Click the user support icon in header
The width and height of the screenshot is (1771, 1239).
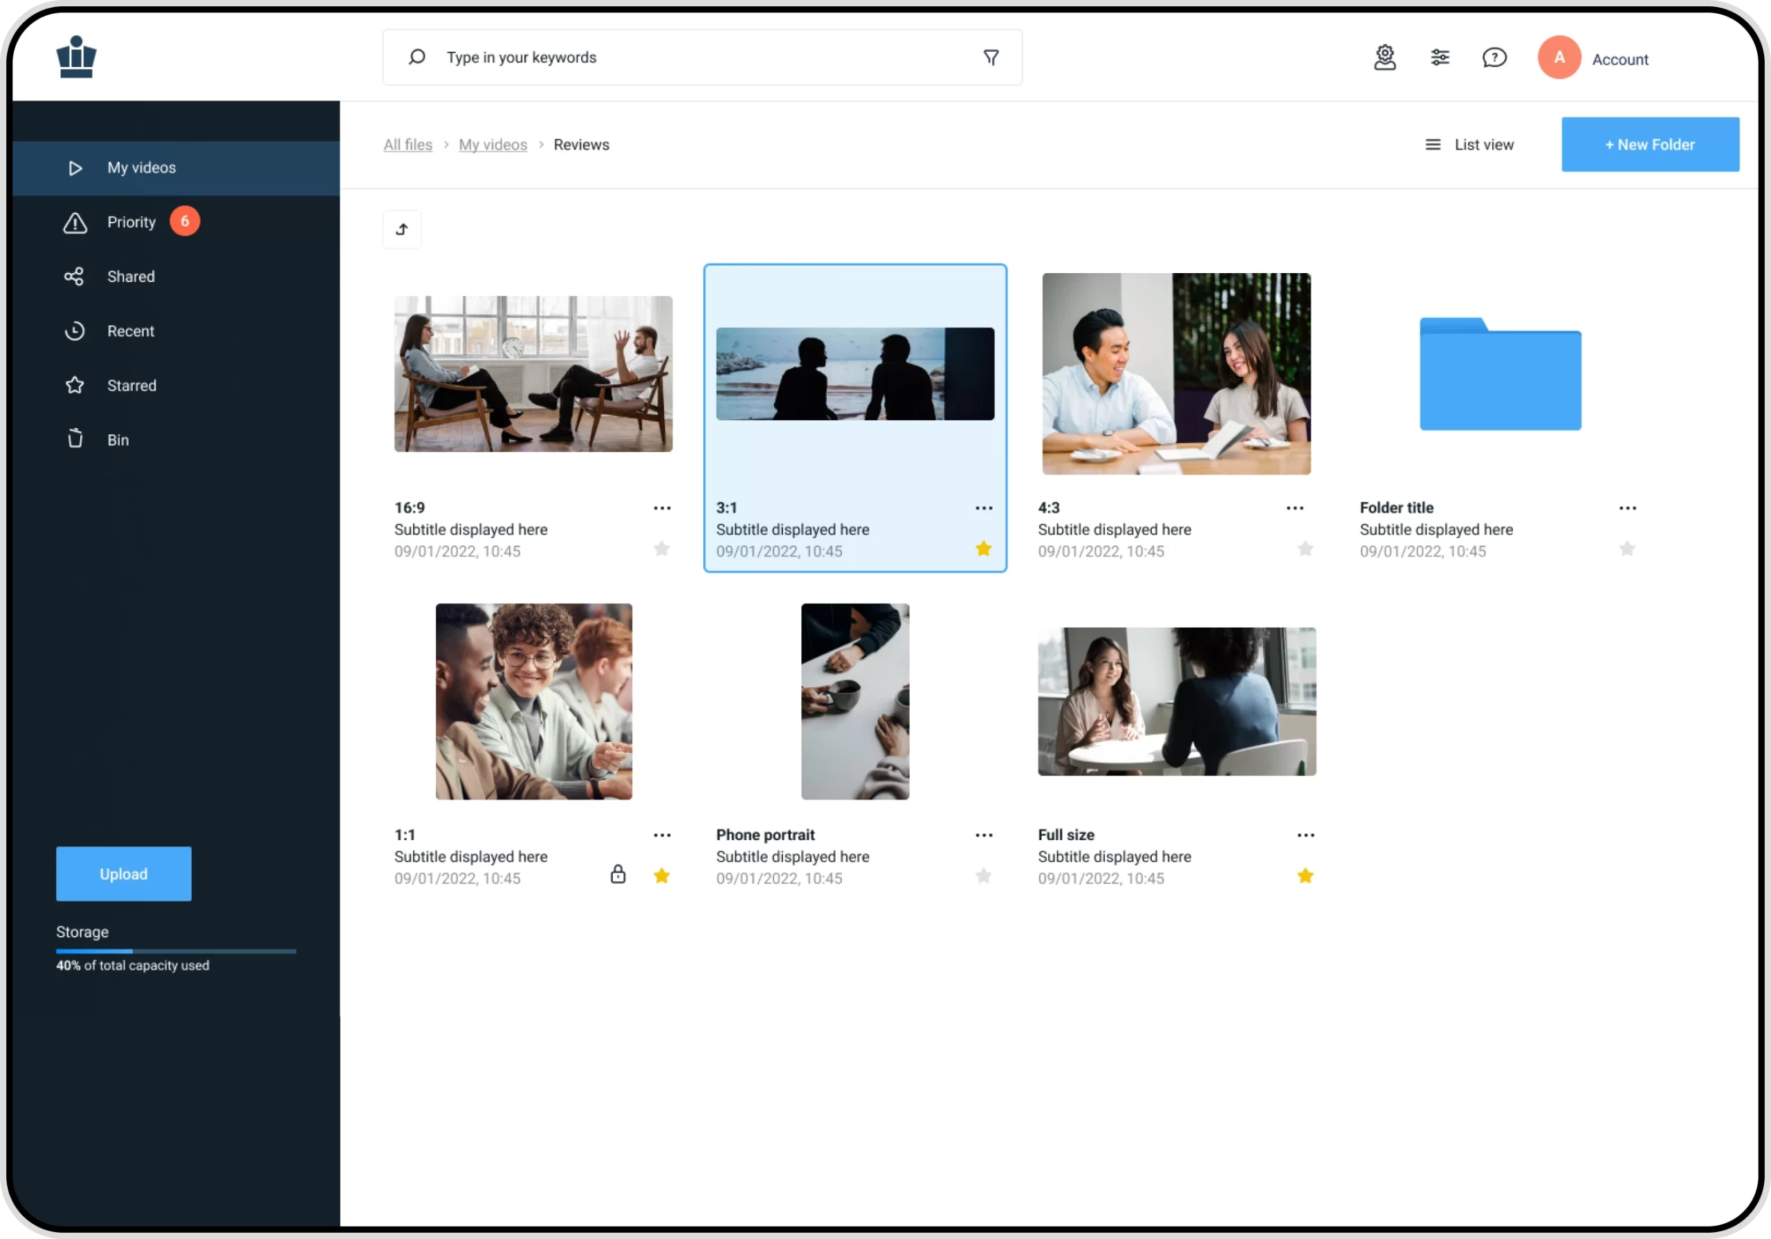[x=1384, y=58]
